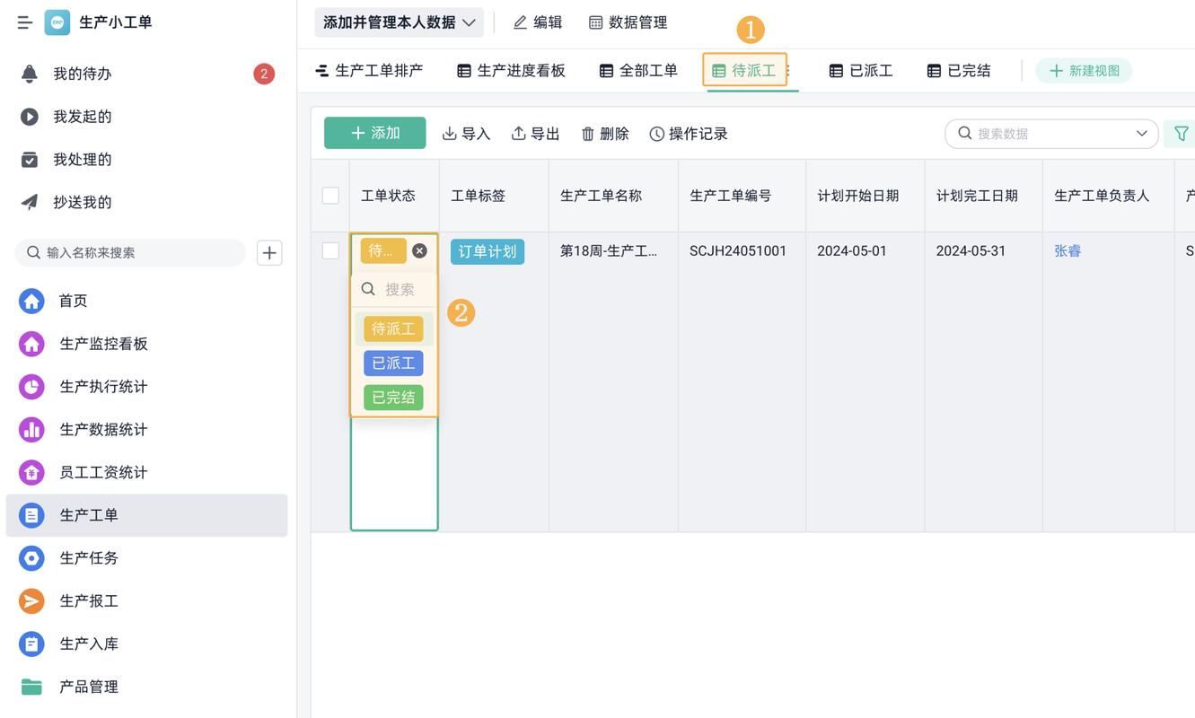Select 已完结 option in status dropdown

click(393, 397)
